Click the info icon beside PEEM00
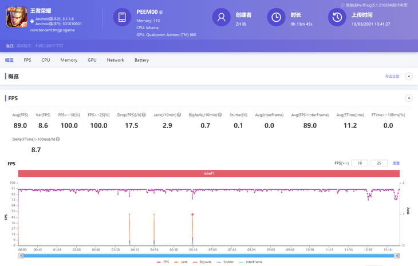This screenshot has height=266, width=418. point(161,12)
